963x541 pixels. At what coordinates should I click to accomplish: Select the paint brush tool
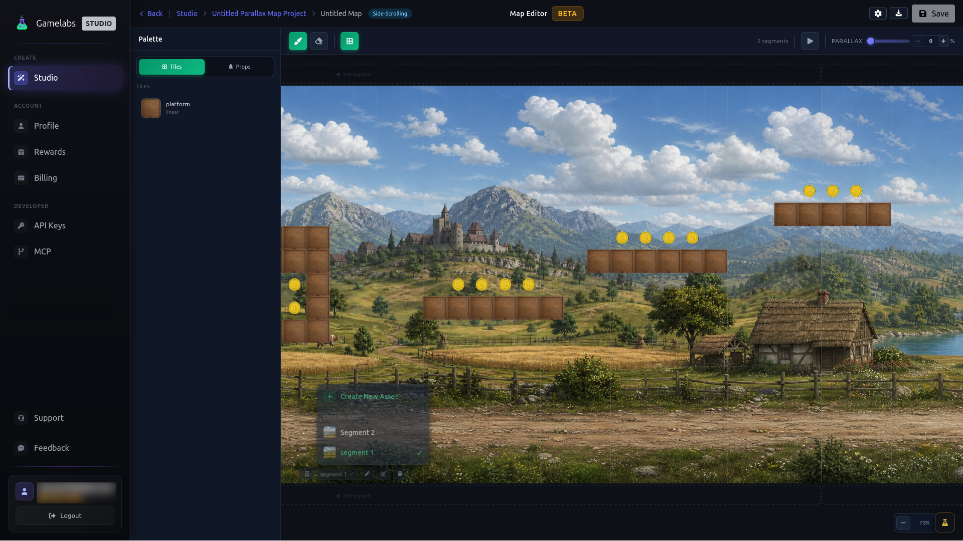click(297, 41)
